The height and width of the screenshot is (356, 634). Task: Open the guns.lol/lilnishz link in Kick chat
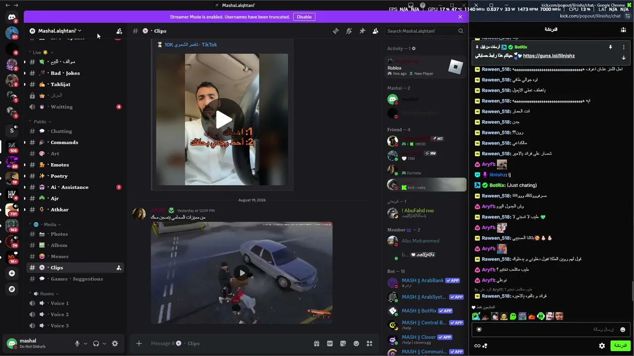[549, 56]
